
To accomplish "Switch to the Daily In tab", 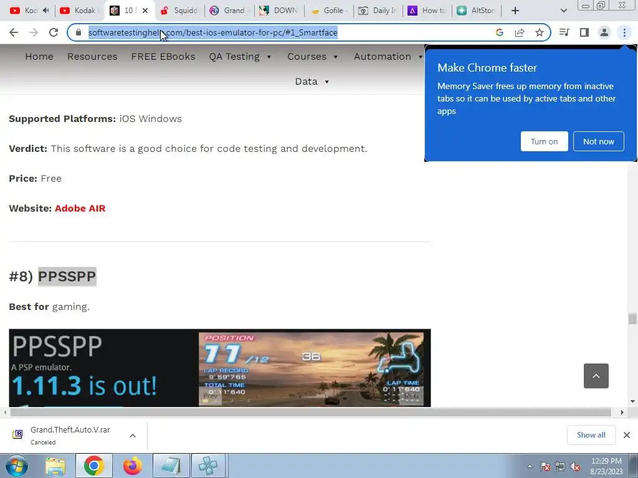I will (x=378, y=11).
